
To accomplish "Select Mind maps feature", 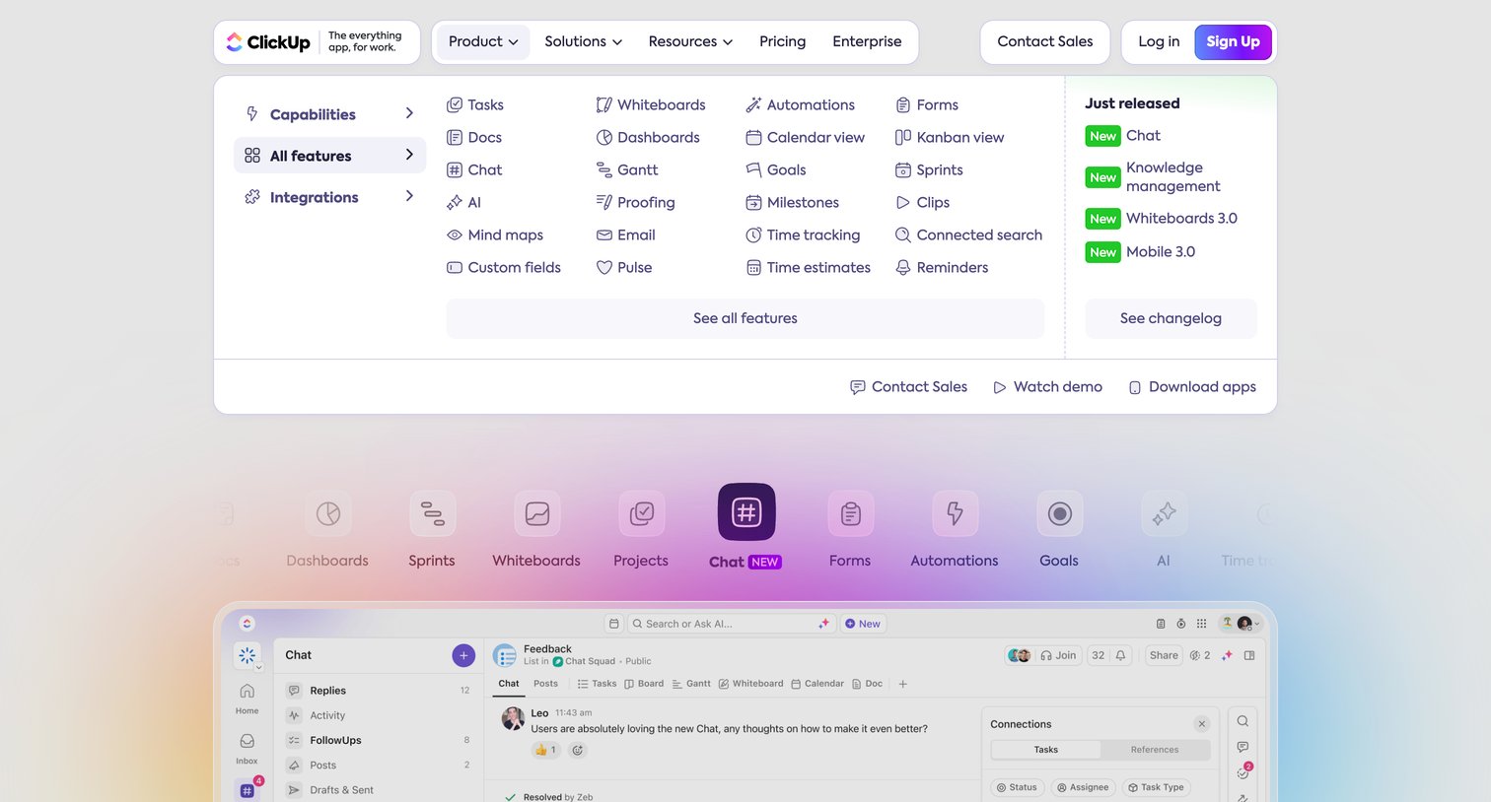I will (495, 234).
